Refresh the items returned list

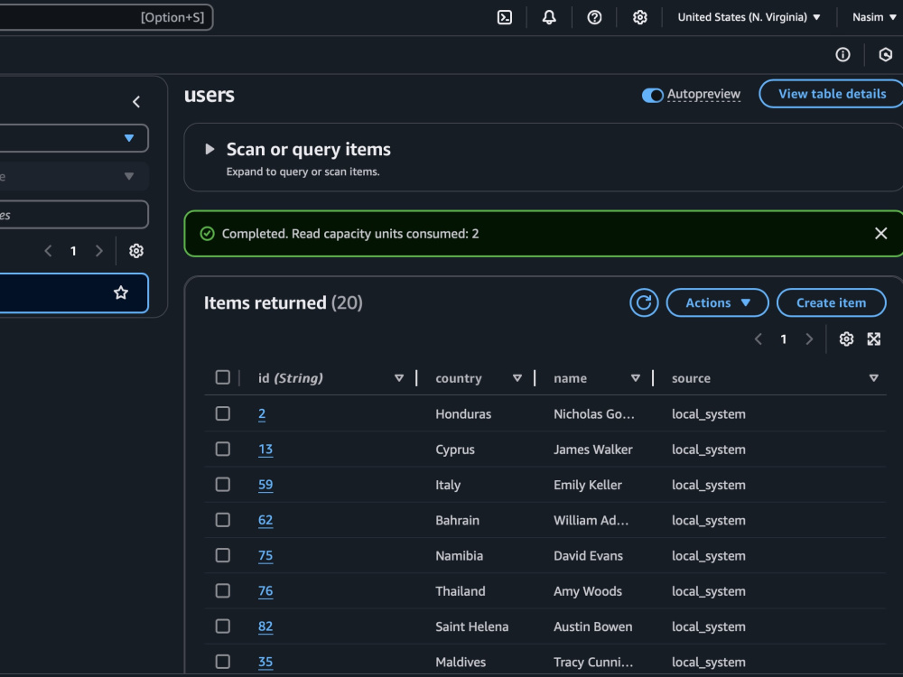pos(644,302)
